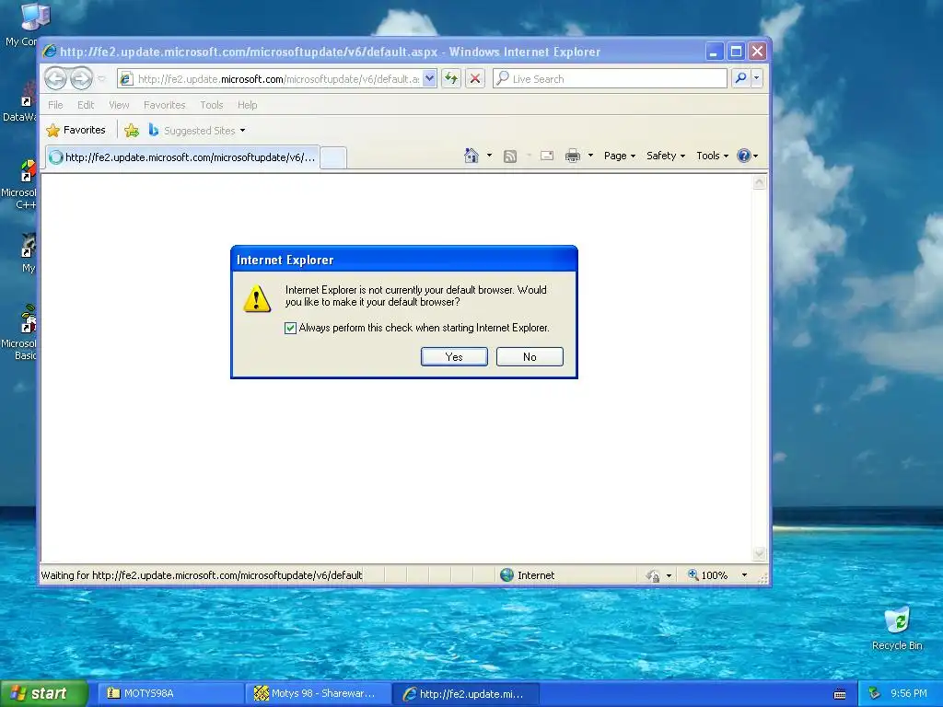The width and height of the screenshot is (943, 707).
Task: Open the Suggested Sites link
Action: coord(197,131)
